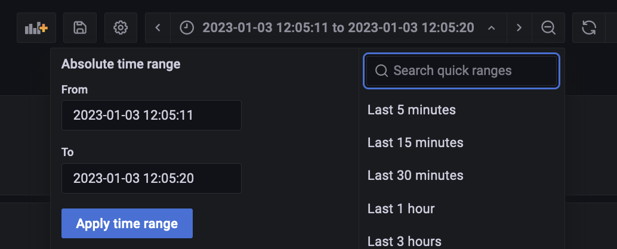Click the displayed 12:05:11 to 12:05:20 range text
Screen dimensions: 617x249
click(x=338, y=28)
